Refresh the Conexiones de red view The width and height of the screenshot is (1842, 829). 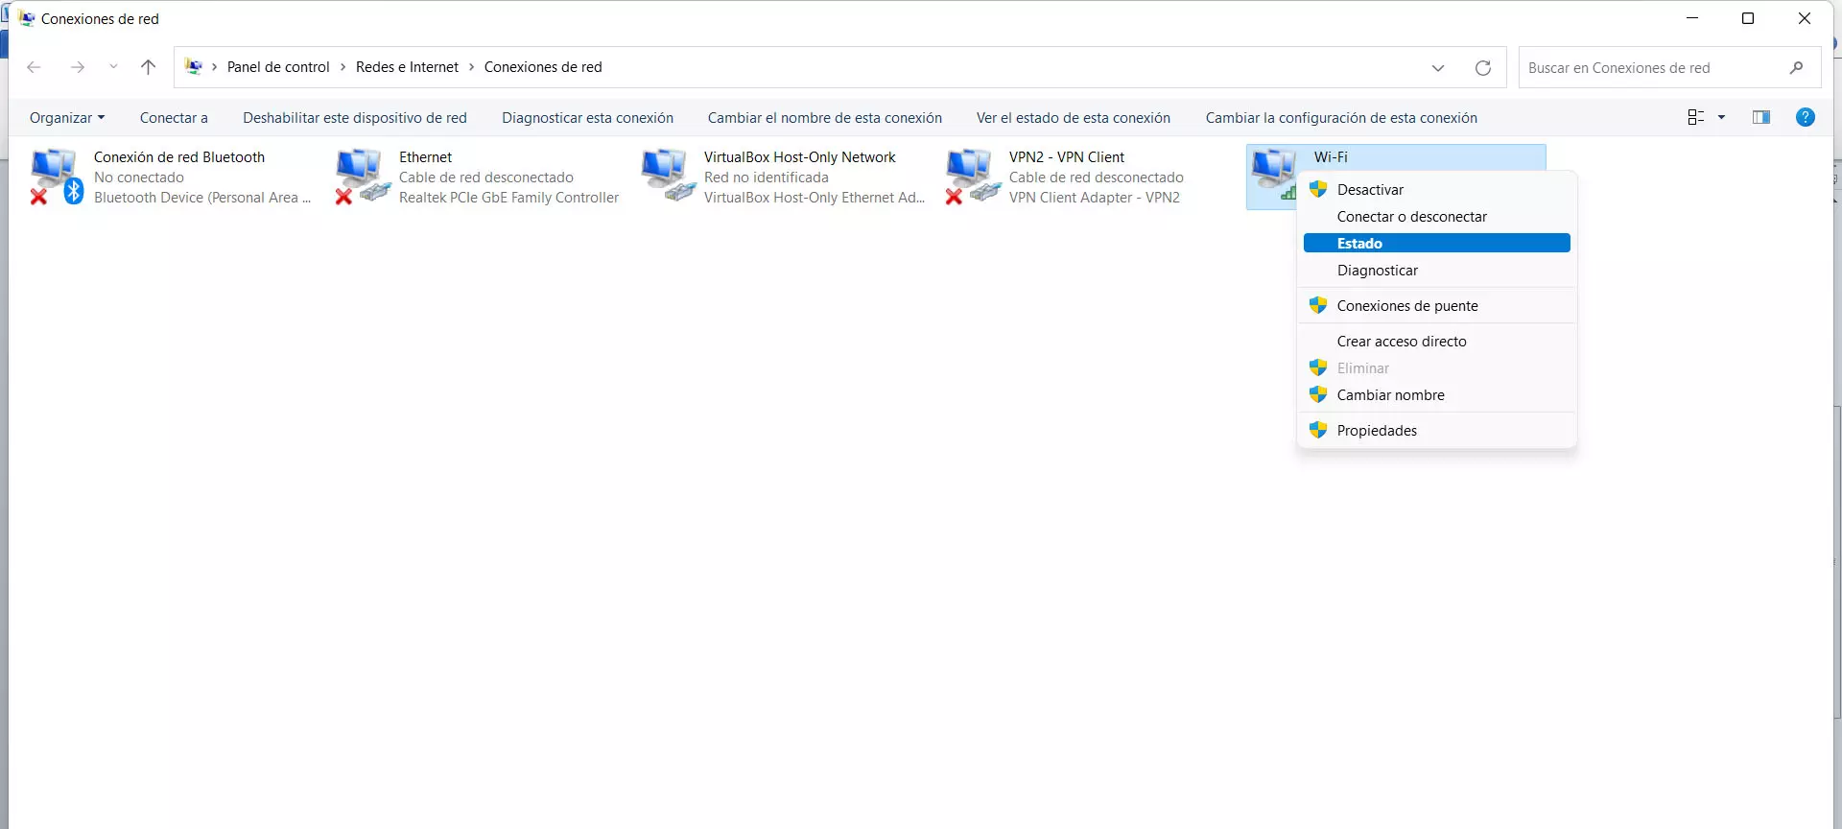pyautogui.click(x=1483, y=68)
